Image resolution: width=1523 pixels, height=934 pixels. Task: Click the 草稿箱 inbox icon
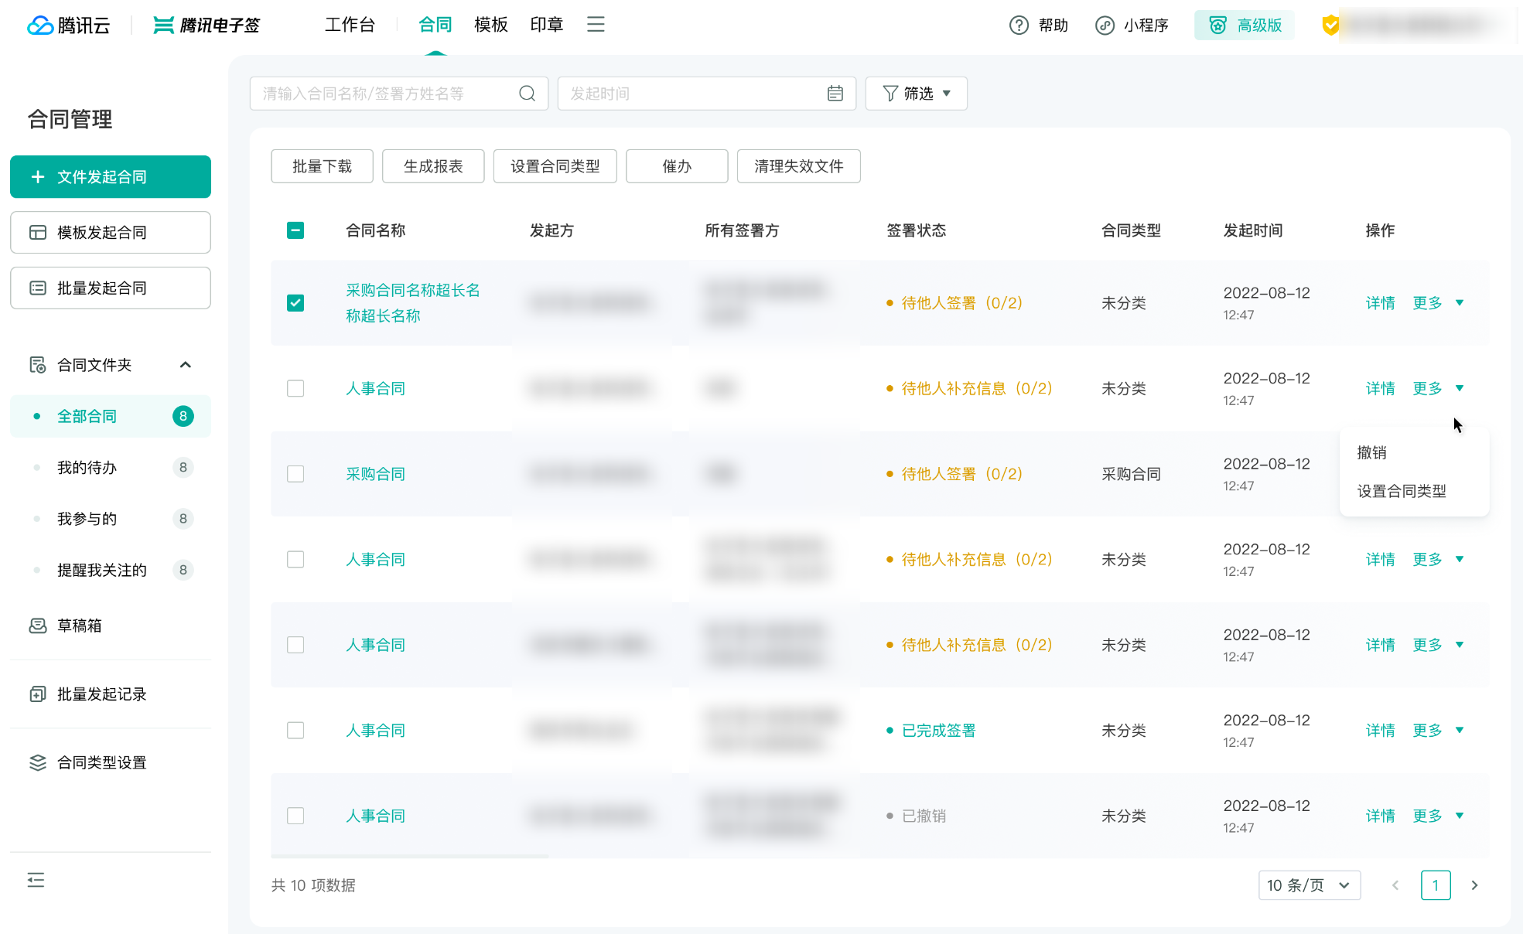[x=38, y=626]
